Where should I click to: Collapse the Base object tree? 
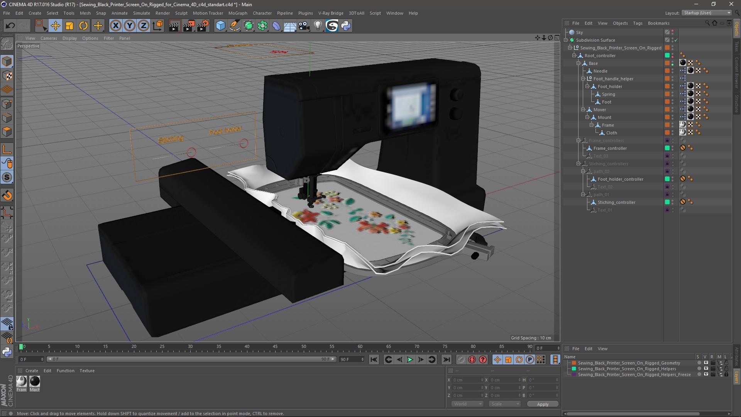pyautogui.click(x=579, y=63)
